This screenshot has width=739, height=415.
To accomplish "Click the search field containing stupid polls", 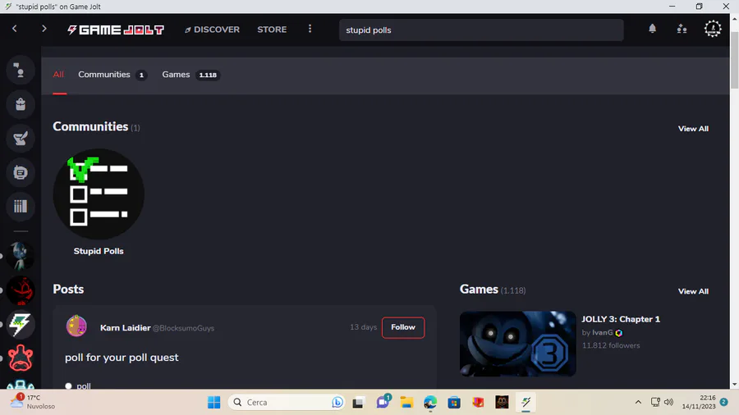I will click(x=481, y=30).
